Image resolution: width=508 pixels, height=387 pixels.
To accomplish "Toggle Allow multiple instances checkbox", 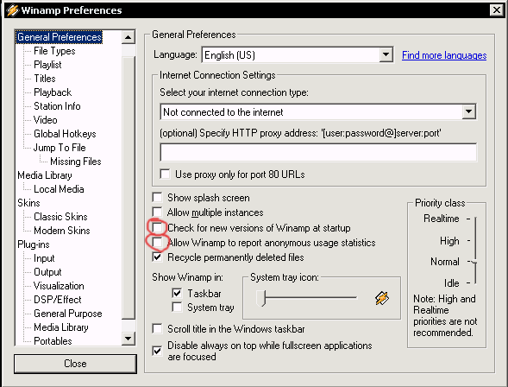I will coord(157,213).
